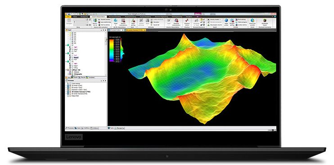Click the Structure feature icon
This screenshot has height=165, width=334.
pos(187,20)
